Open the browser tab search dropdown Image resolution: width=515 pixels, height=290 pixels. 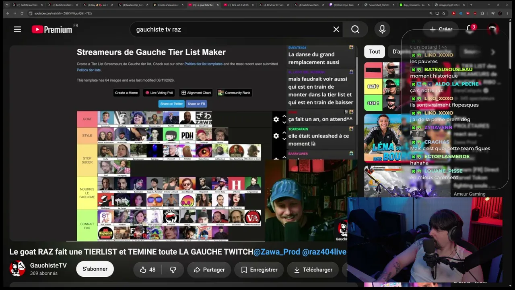point(7,5)
